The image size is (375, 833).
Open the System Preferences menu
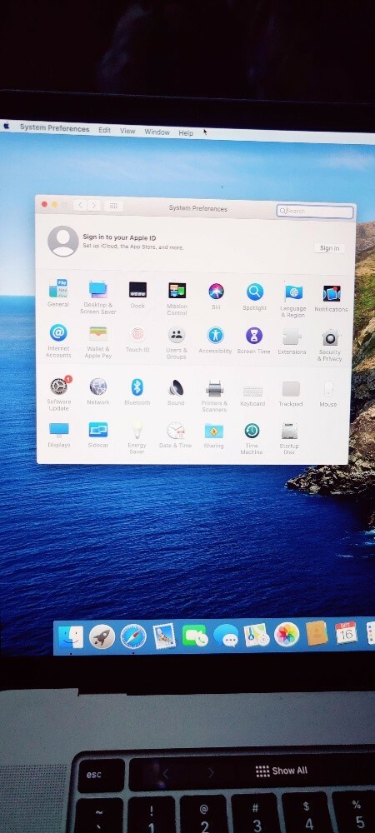coord(55,128)
